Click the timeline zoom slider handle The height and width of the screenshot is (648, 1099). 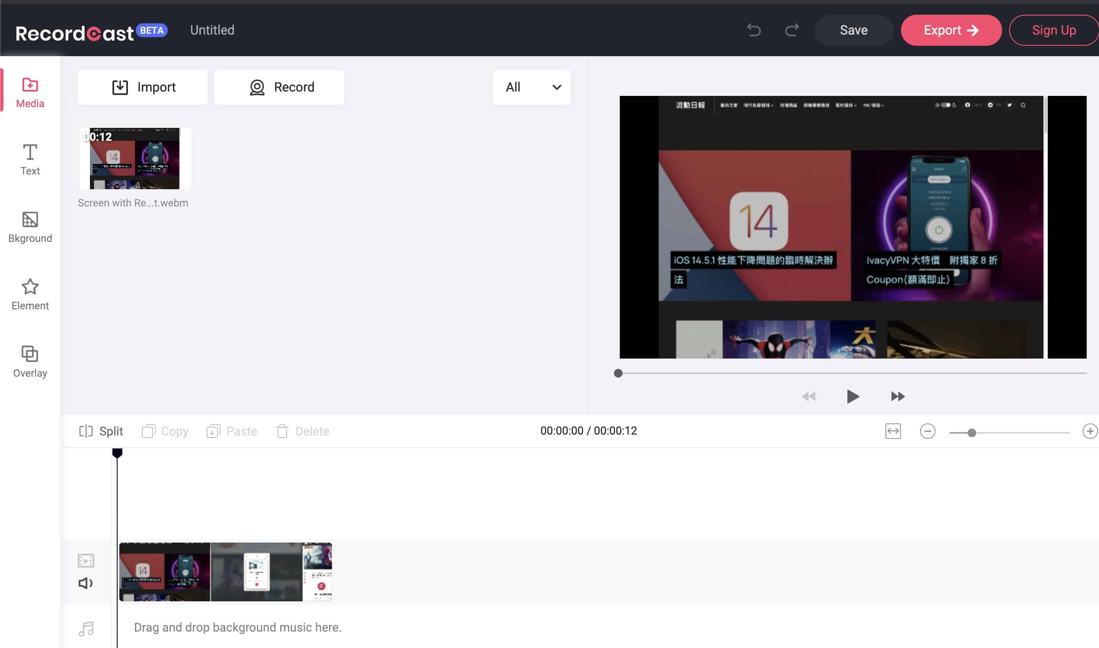pyautogui.click(x=971, y=433)
